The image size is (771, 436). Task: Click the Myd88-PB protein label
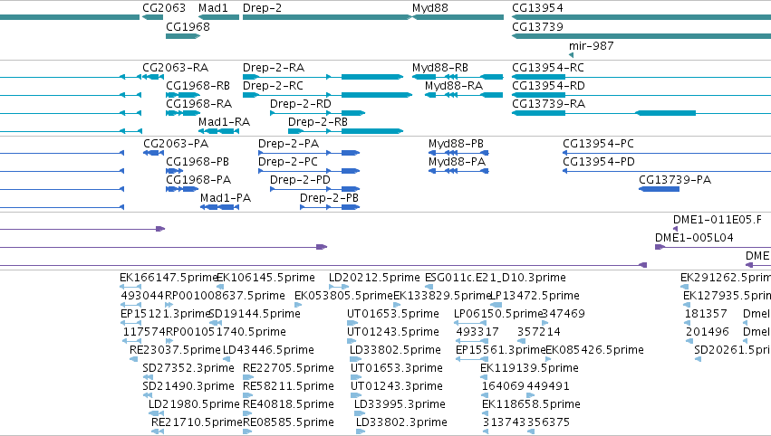point(456,144)
